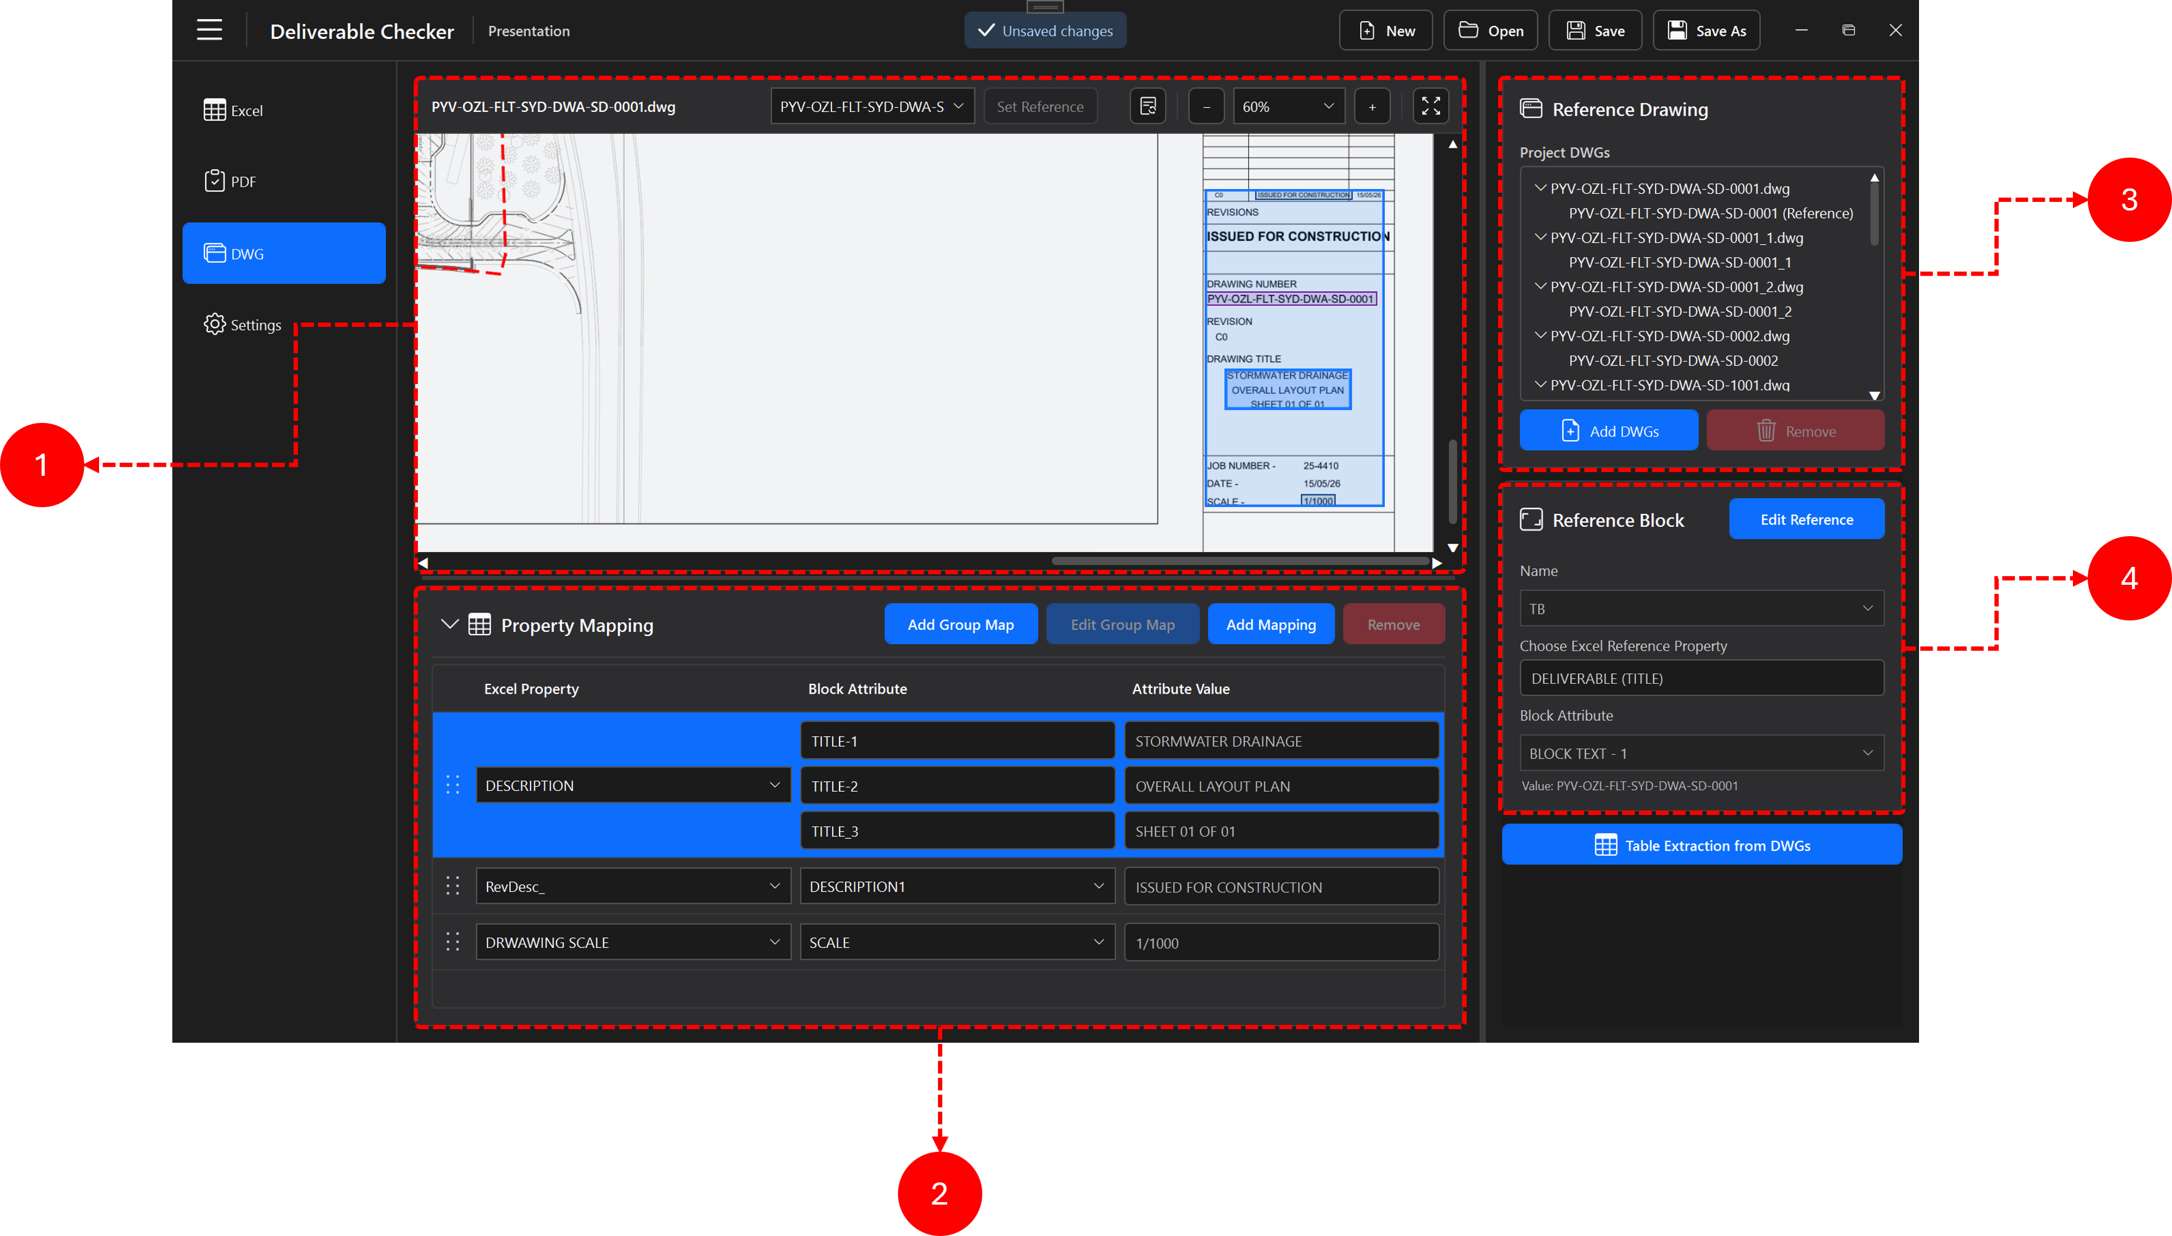Collapse the PYV-OZL-FLT-SYD-DWA-SD-0002.dwg node
Screen dimensions: 2172x1236
(1540, 335)
